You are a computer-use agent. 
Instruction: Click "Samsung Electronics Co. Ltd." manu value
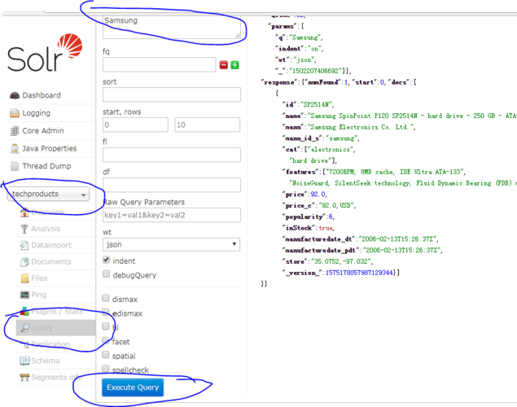tap(361, 127)
